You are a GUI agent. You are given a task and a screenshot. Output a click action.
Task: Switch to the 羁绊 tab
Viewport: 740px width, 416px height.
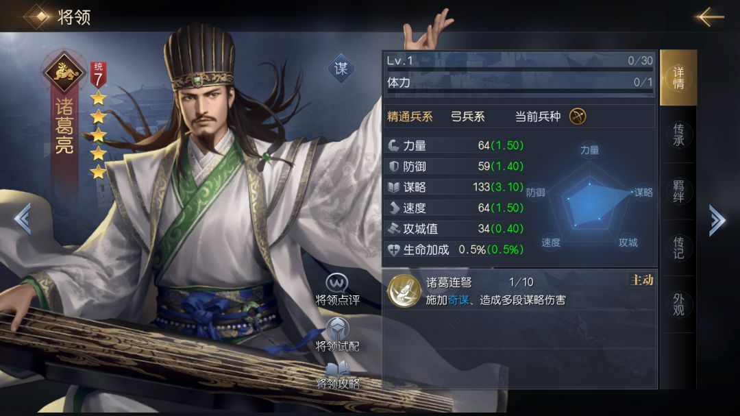point(678,191)
